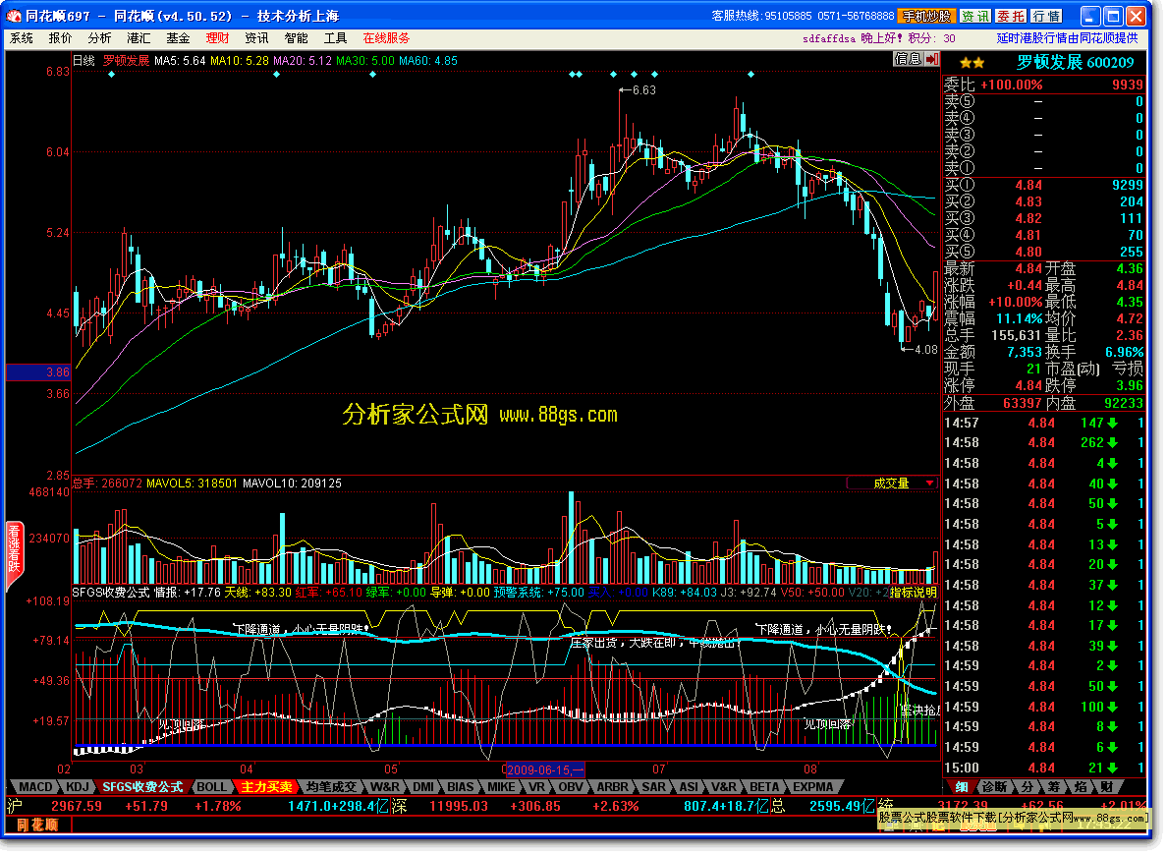The height and width of the screenshot is (854, 1167).
Task: Switch to the SAR indicator tab
Action: [654, 788]
